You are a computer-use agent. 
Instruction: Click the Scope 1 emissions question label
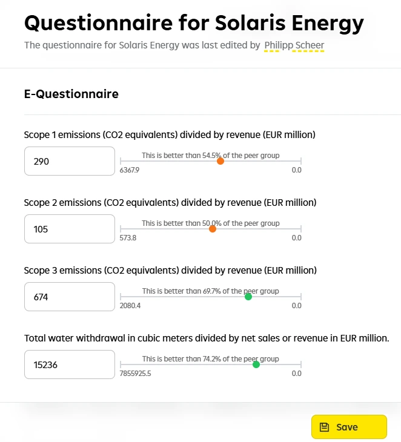point(170,134)
